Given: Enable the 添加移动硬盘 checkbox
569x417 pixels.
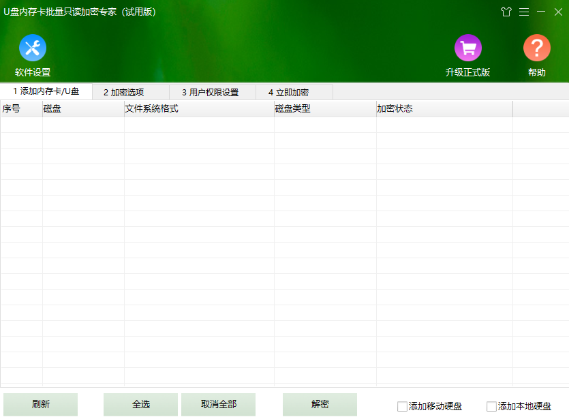Looking at the screenshot, I should [402, 405].
